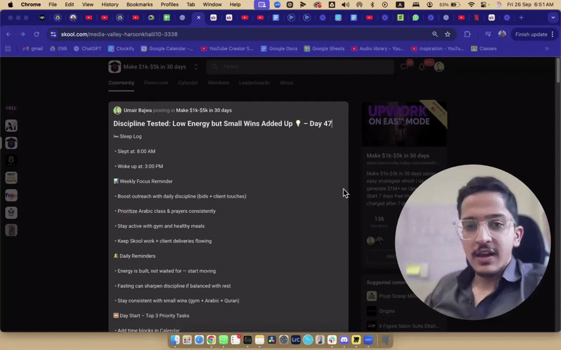Switch to the Calendar tab in Skool
The height and width of the screenshot is (350, 561).
188,83
